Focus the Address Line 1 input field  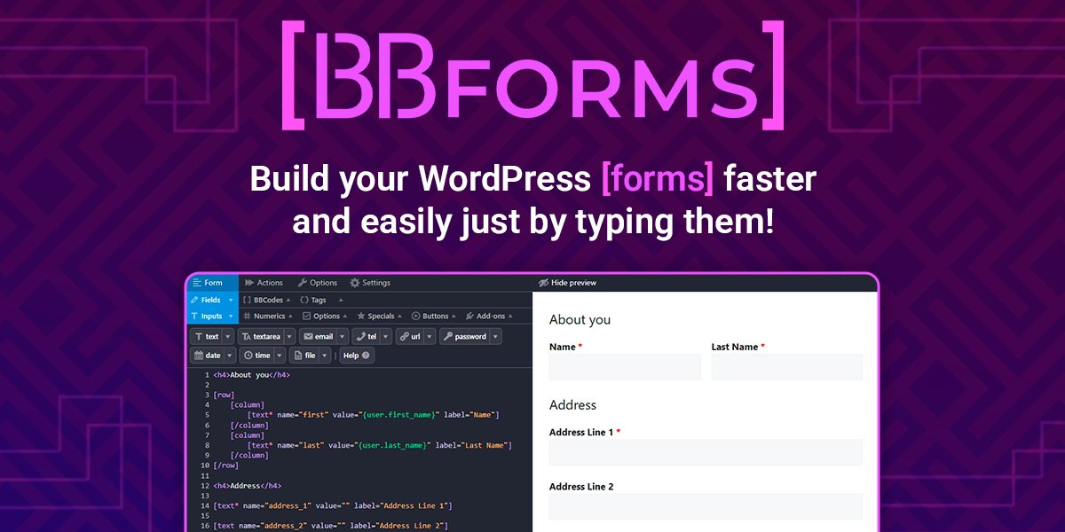706,452
